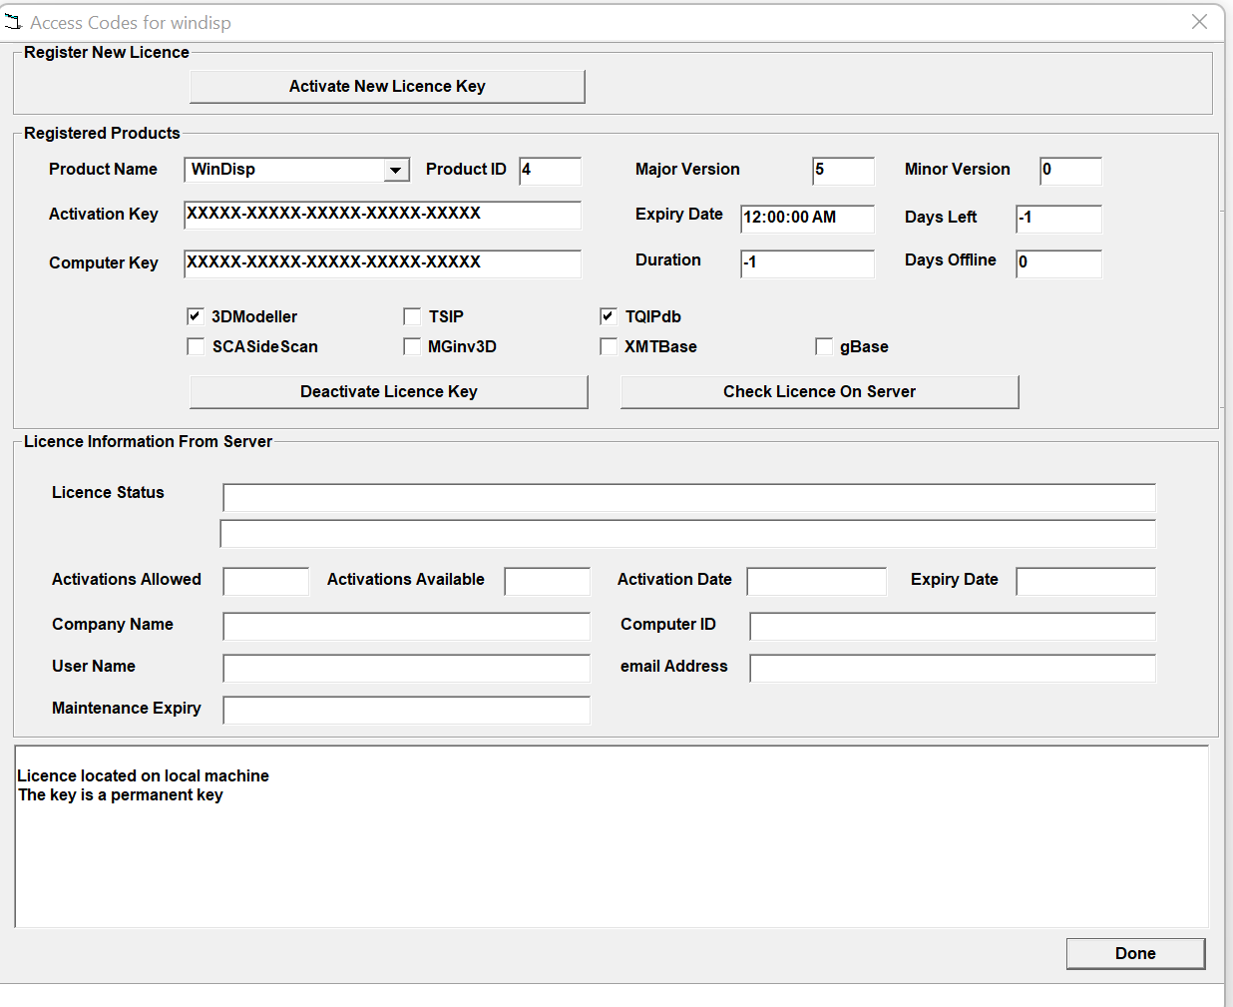
Task: Click the Days Offline field
Action: 1058,263
